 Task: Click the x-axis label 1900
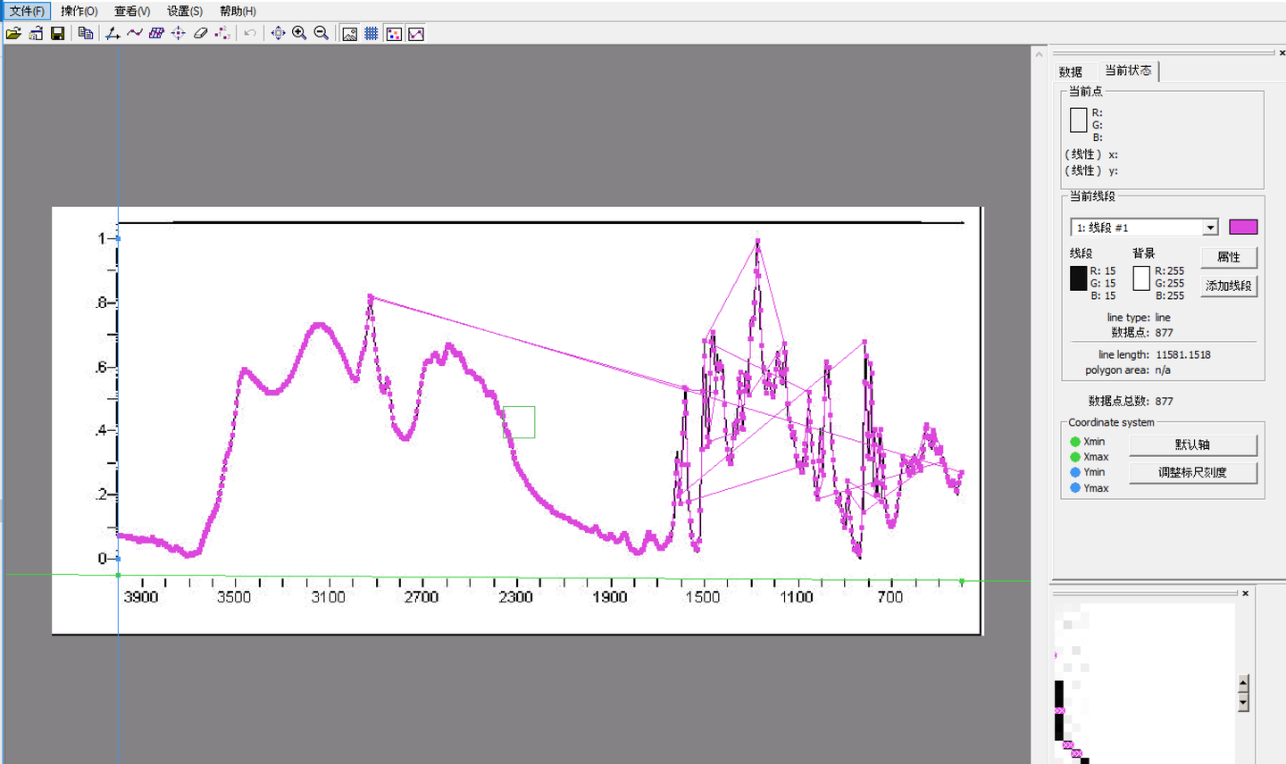pos(609,597)
